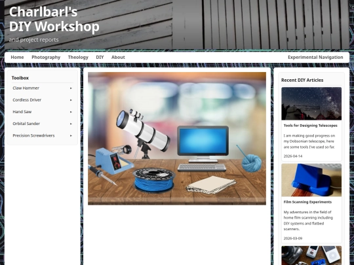This screenshot has width=354, height=265.
Task: Click the Toolbox panel heading
Action: [x=20, y=78]
